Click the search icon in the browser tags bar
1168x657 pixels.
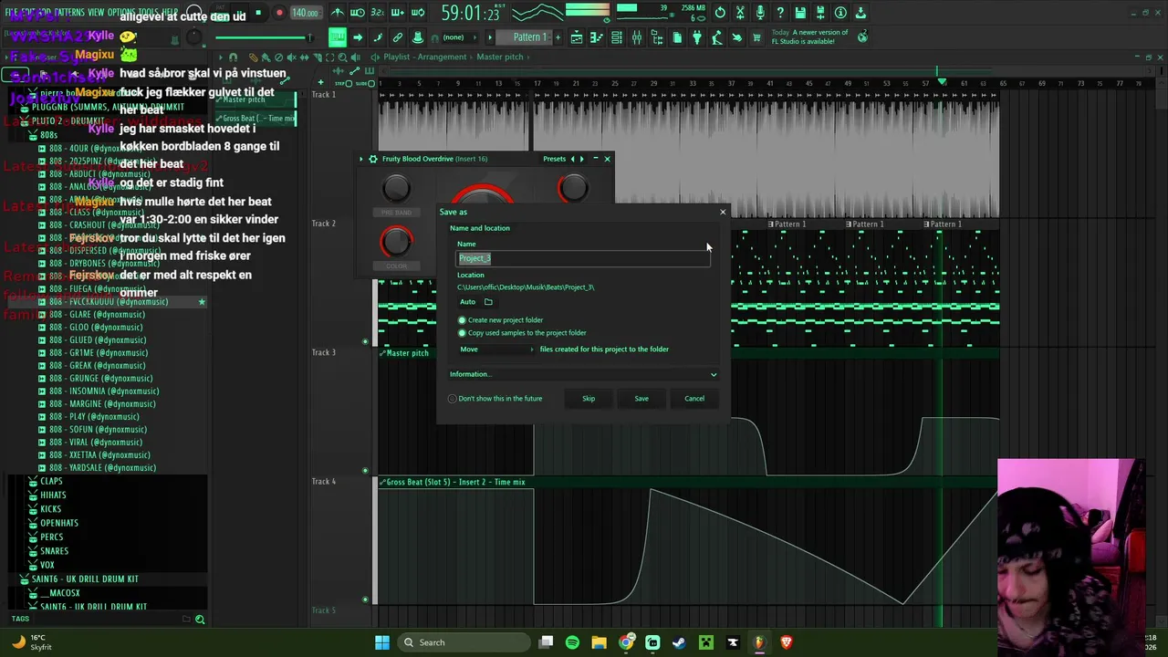coord(200,620)
